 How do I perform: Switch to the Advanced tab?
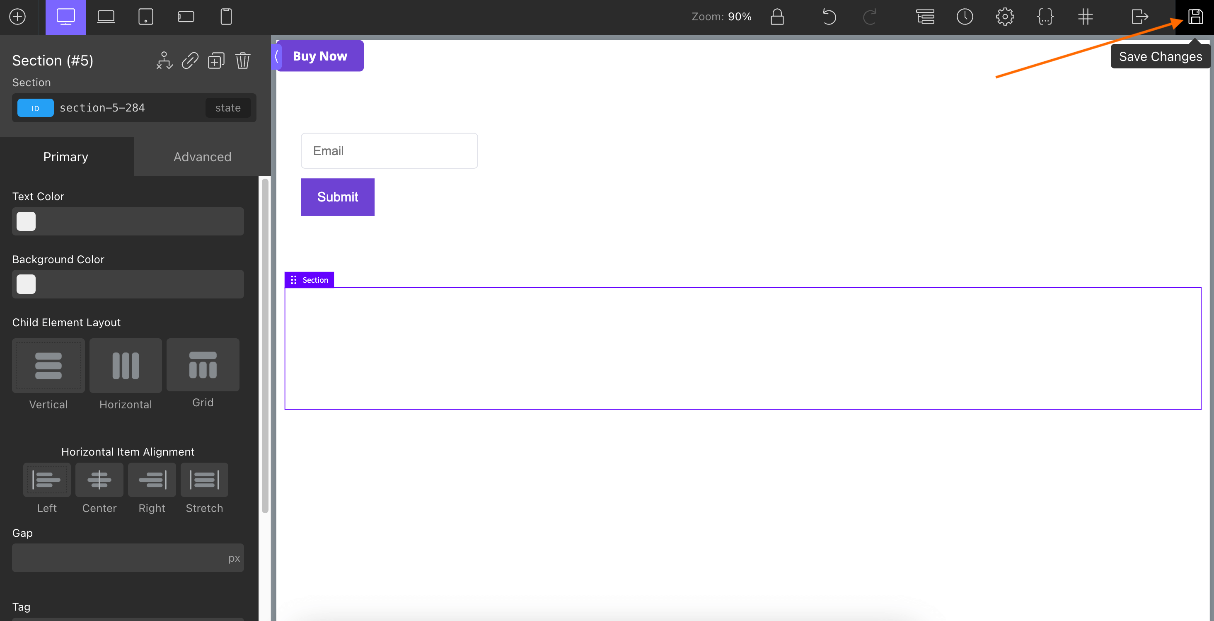(203, 157)
